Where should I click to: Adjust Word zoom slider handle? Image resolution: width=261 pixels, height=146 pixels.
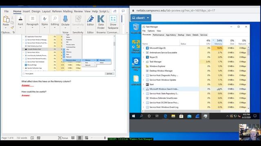105,138
